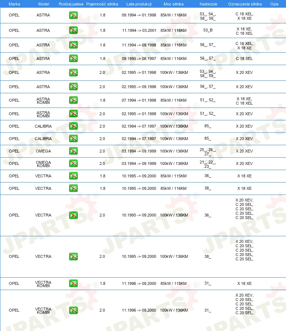The image size is (286, 331).
Task: Select the ASTRA KOMBI model cell with engine 2.0
Action: point(43,114)
